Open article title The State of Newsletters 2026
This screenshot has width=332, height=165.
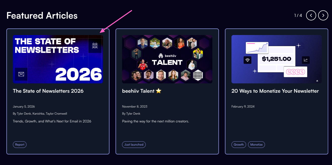click(48, 91)
